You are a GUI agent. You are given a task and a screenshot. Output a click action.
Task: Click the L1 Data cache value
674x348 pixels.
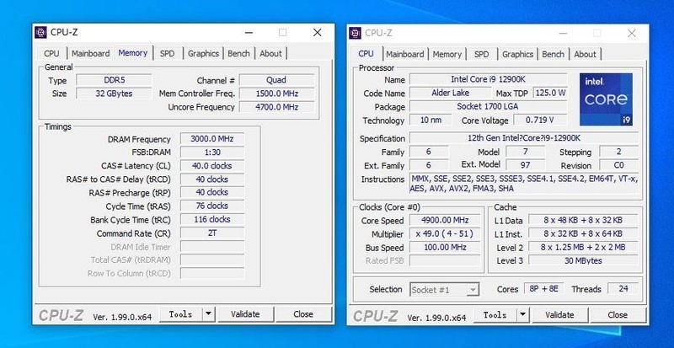coord(583,220)
